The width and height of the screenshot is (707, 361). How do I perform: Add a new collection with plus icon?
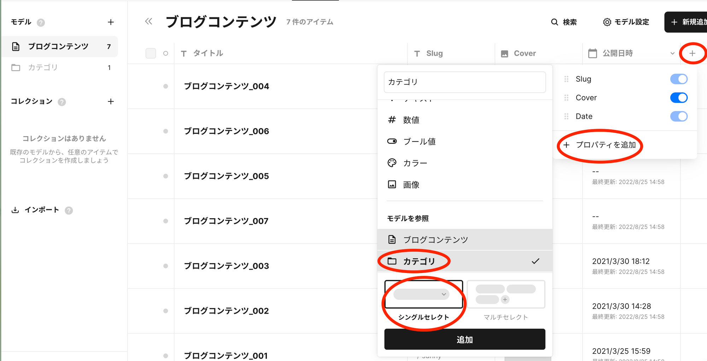pos(111,101)
